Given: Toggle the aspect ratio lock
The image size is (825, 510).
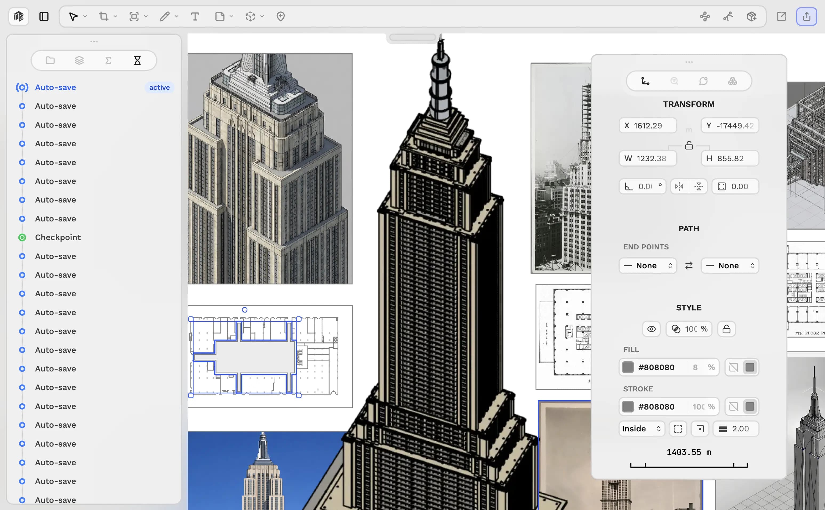Looking at the screenshot, I should pyautogui.click(x=689, y=145).
